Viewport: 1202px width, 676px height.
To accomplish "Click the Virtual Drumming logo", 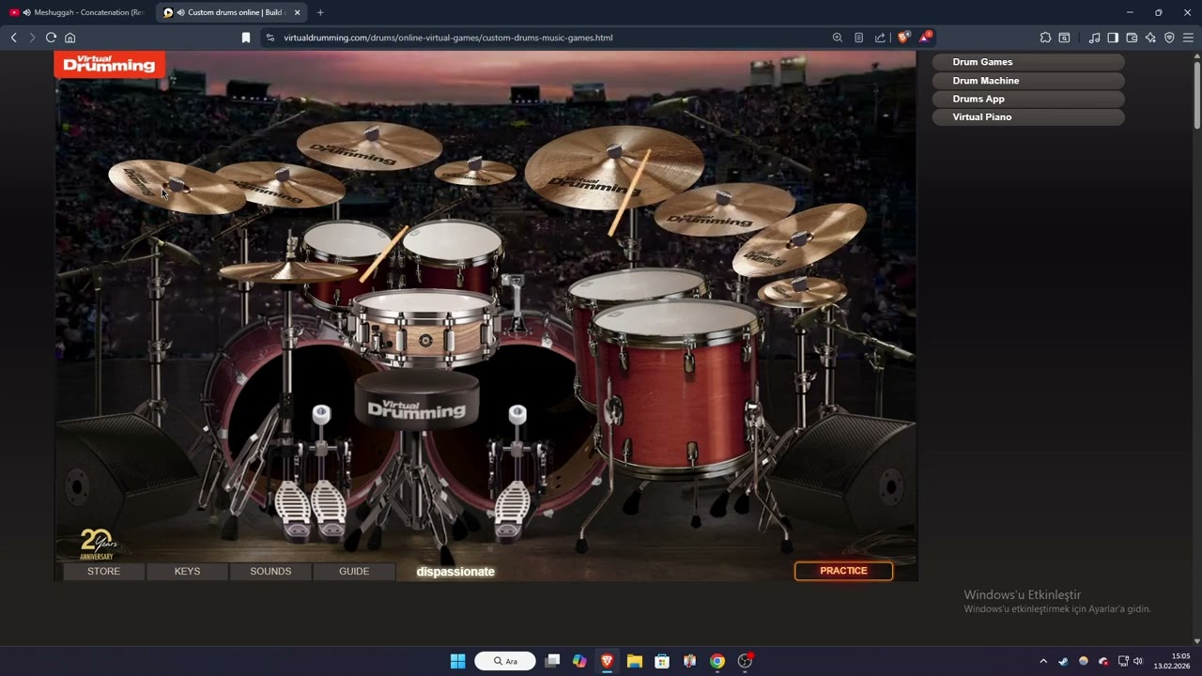I will [110, 65].
